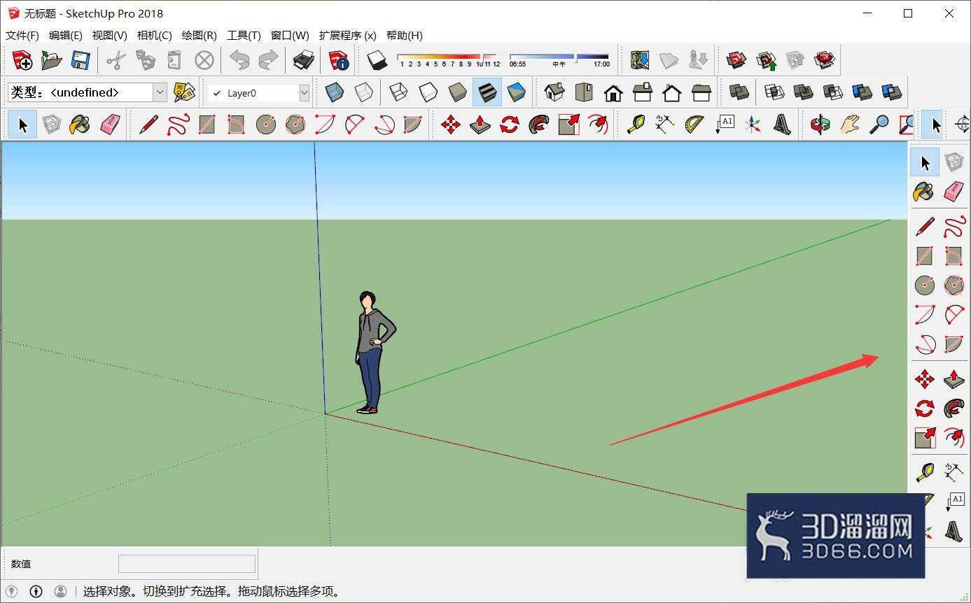Select the Axes tool in the top toolbar
971x603 pixels.
click(x=753, y=125)
